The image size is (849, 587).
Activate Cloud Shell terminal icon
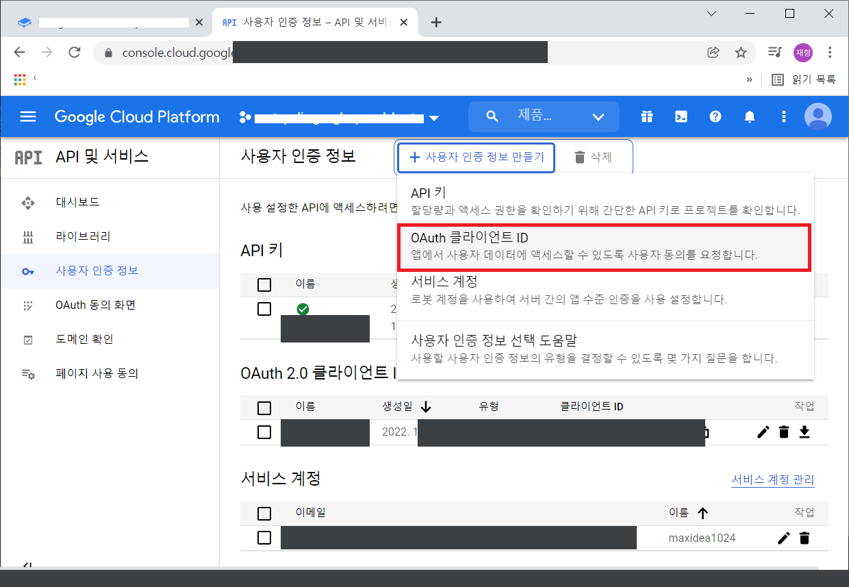681,116
